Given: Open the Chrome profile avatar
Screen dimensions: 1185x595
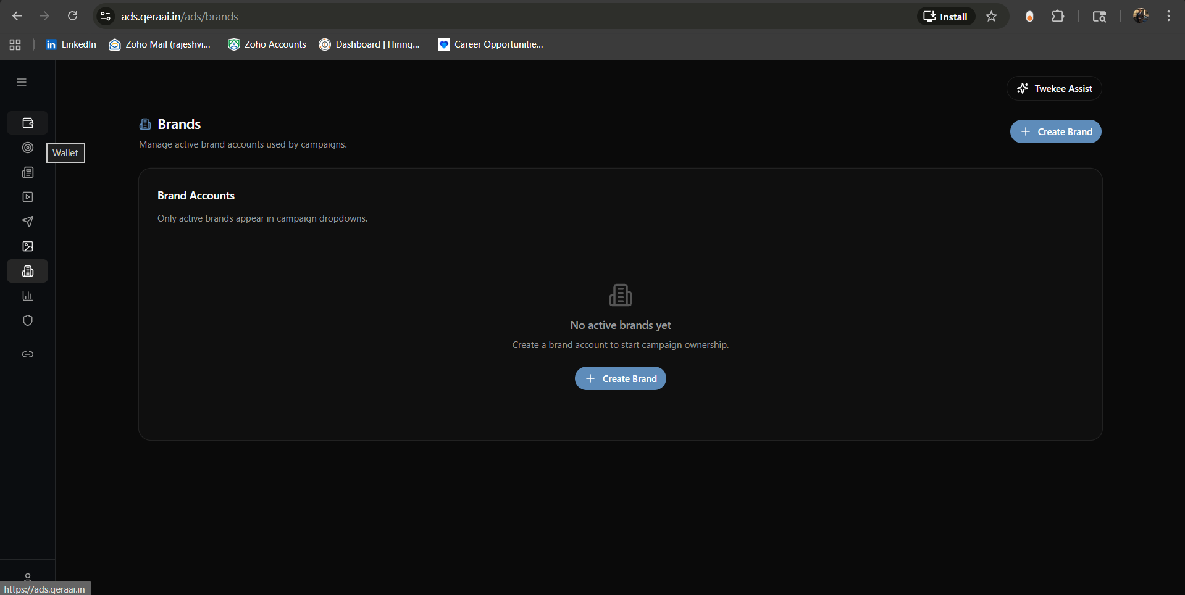Looking at the screenshot, I should pos(1141,16).
